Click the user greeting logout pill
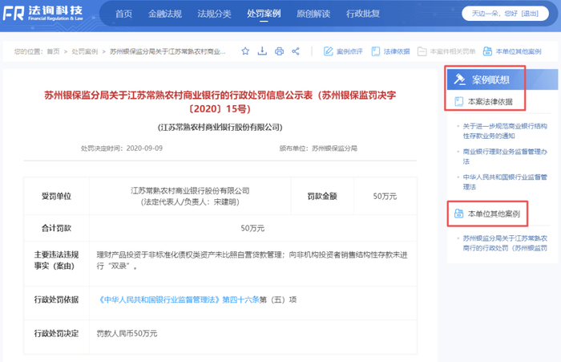The image size is (561, 362). tap(505, 14)
